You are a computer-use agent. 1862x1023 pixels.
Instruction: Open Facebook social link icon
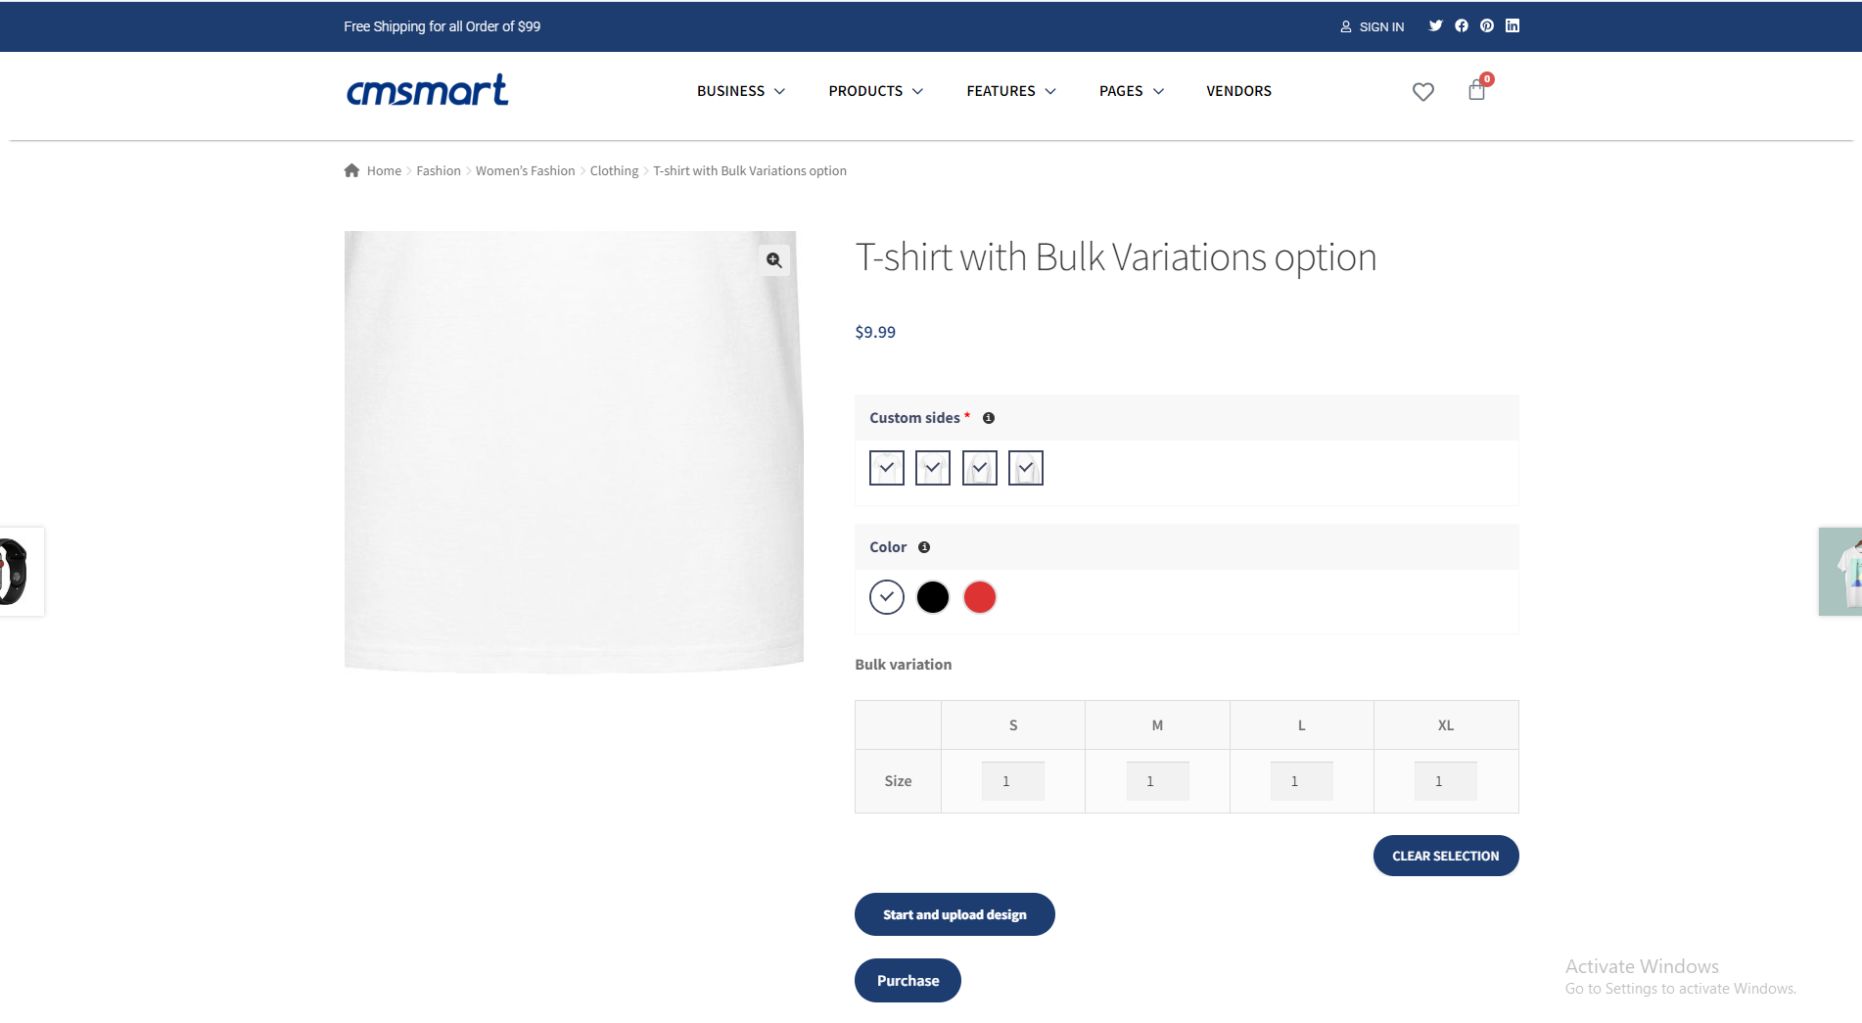[x=1462, y=26]
